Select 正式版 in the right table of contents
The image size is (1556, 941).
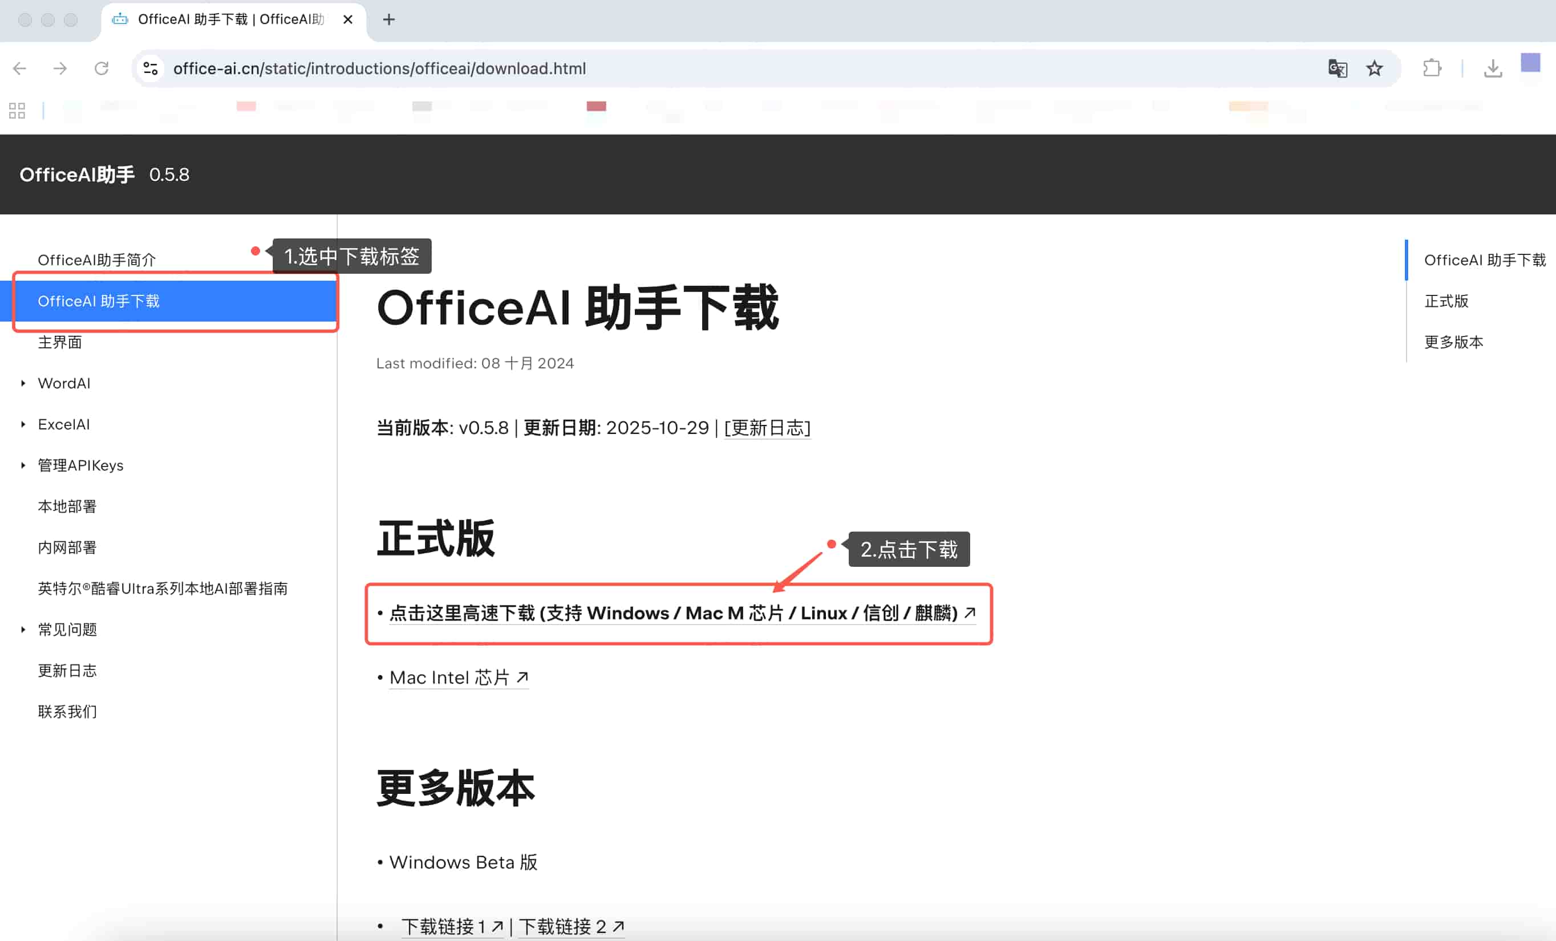[1446, 301]
